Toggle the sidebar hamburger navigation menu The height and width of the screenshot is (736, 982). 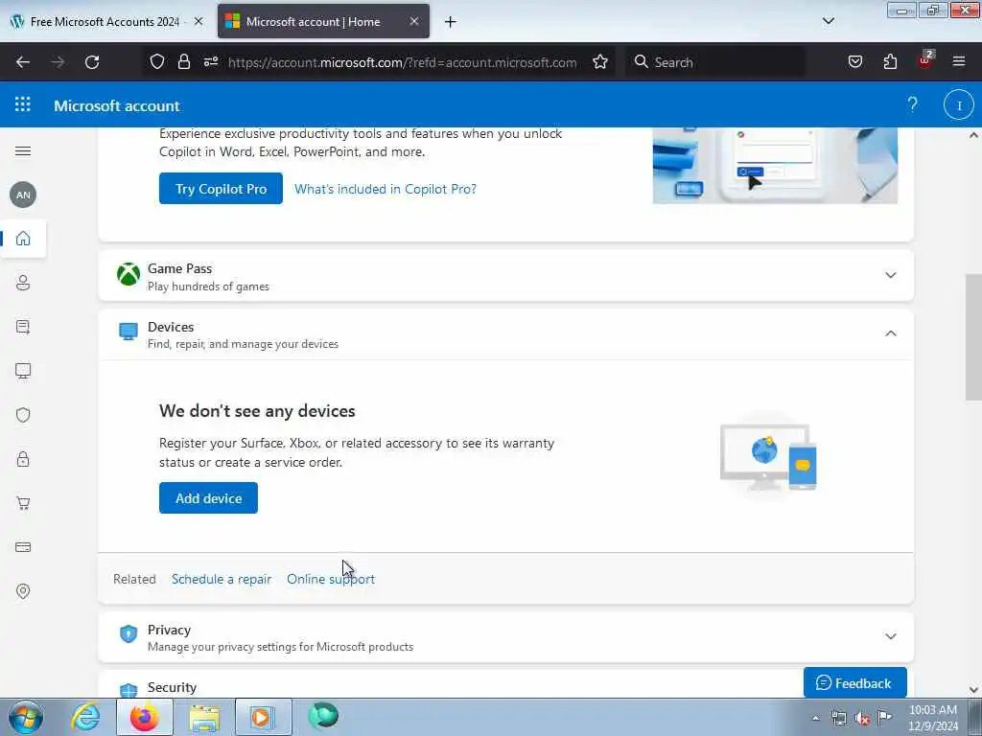[23, 150]
